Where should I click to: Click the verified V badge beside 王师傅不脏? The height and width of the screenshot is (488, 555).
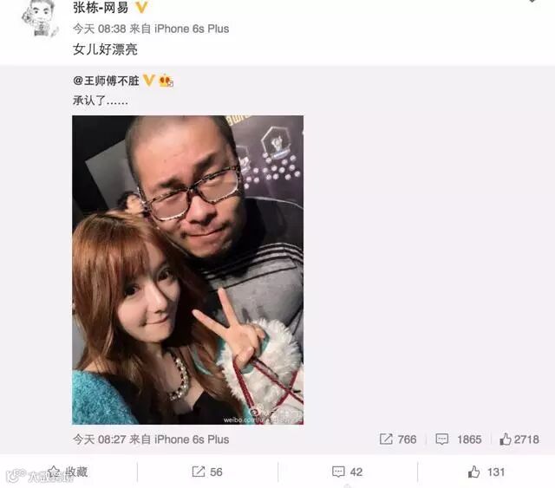pos(148,81)
